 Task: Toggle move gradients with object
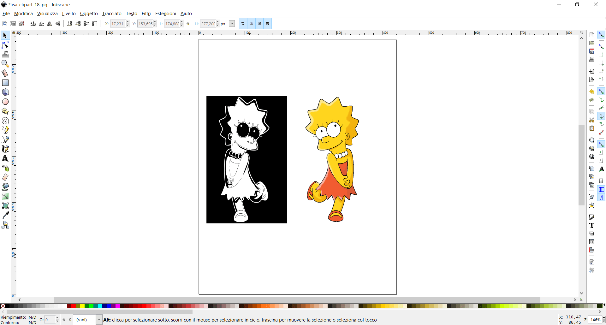pyautogui.click(x=259, y=24)
